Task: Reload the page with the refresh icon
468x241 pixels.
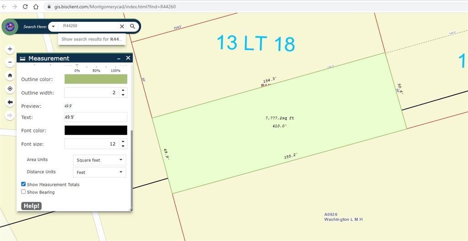Action: (26, 6)
